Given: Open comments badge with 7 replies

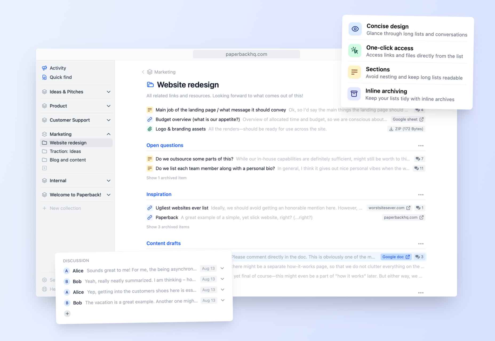Looking at the screenshot, I should click(x=419, y=159).
